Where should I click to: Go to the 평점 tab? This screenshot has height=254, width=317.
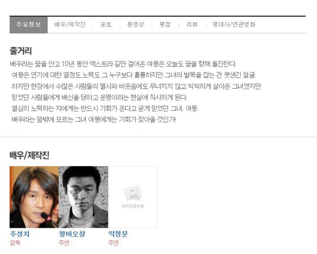click(x=165, y=25)
